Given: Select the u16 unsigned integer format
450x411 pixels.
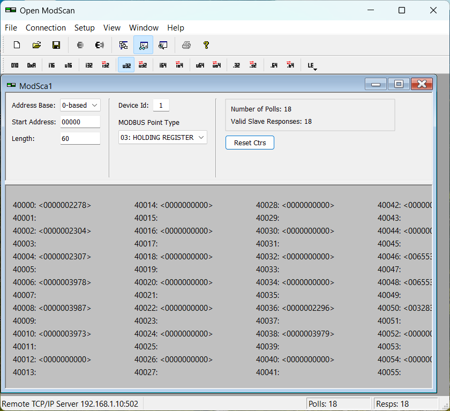Looking at the screenshot, I should (x=69, y=65).
